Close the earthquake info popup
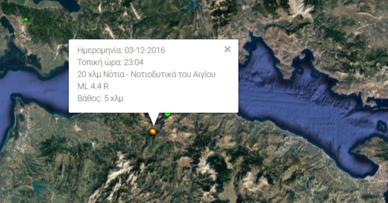Image resolution: width=388 pixels, height=203 pixels. (227, 49)
